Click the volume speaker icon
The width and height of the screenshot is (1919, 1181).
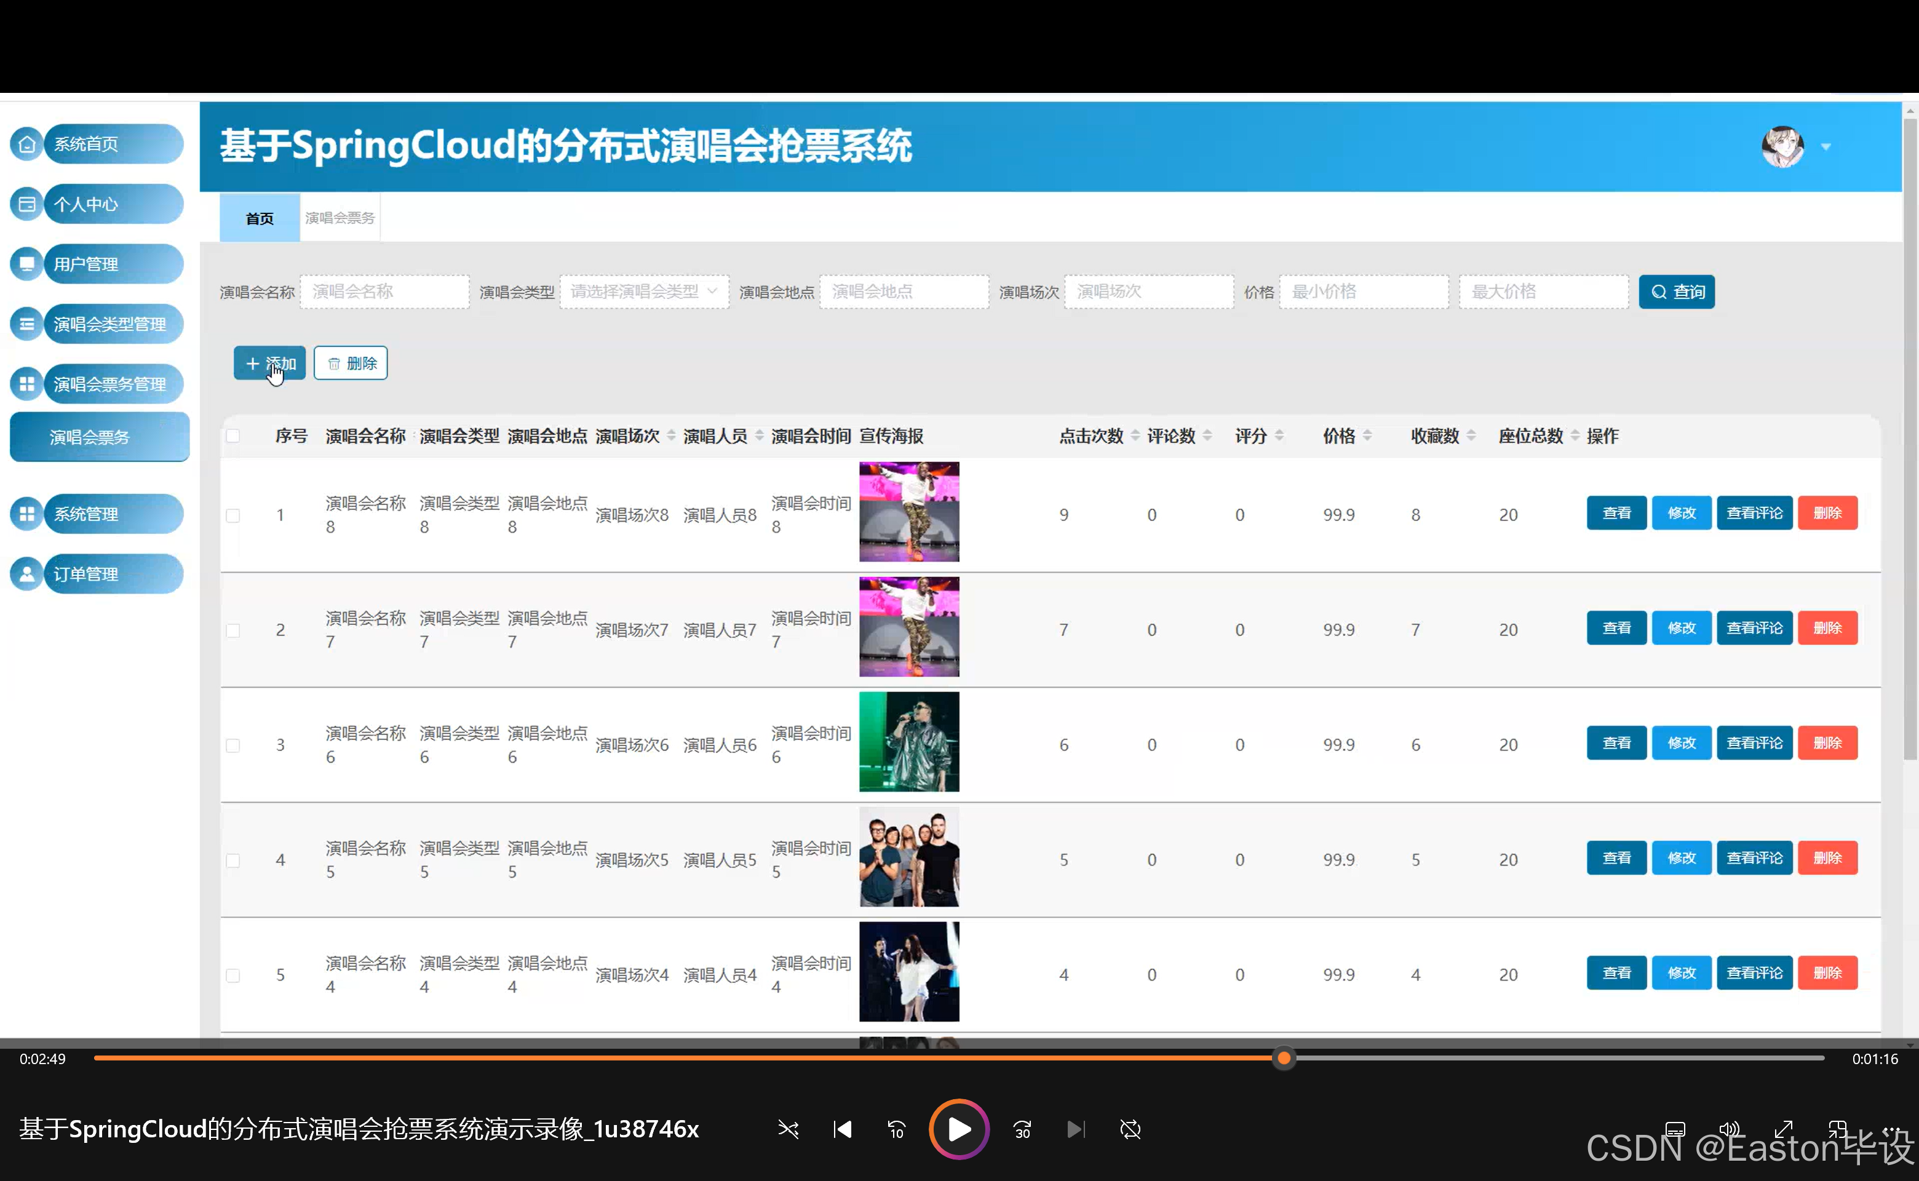coord(1729,1129)
